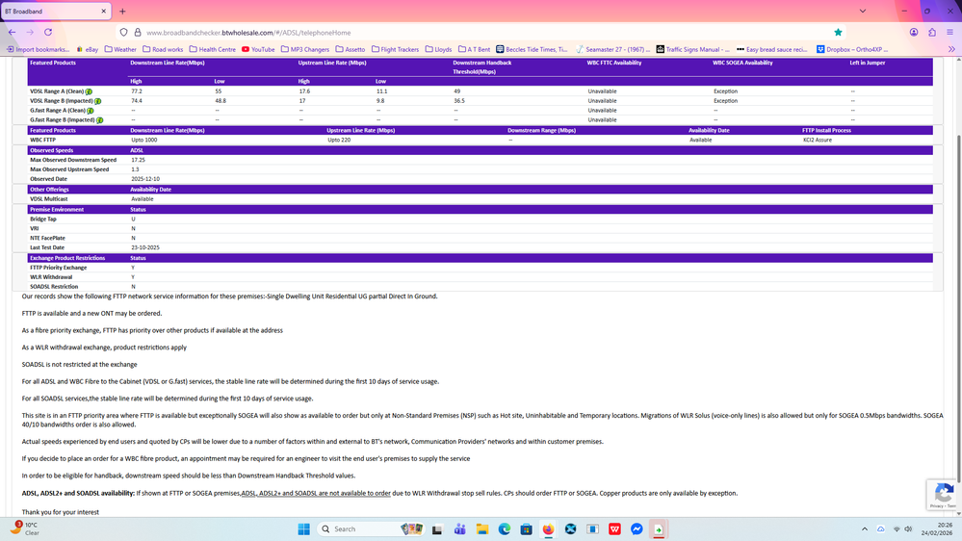Click the info icon beside G.fast Range A (Clean)
This screenshot has height=541, width=962.
[x=91, y=111]
